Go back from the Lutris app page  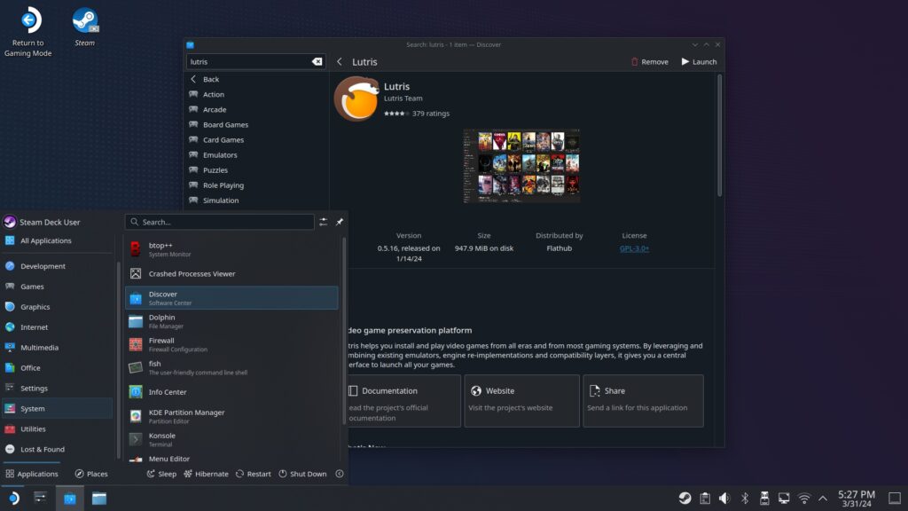tap(340, 61)
